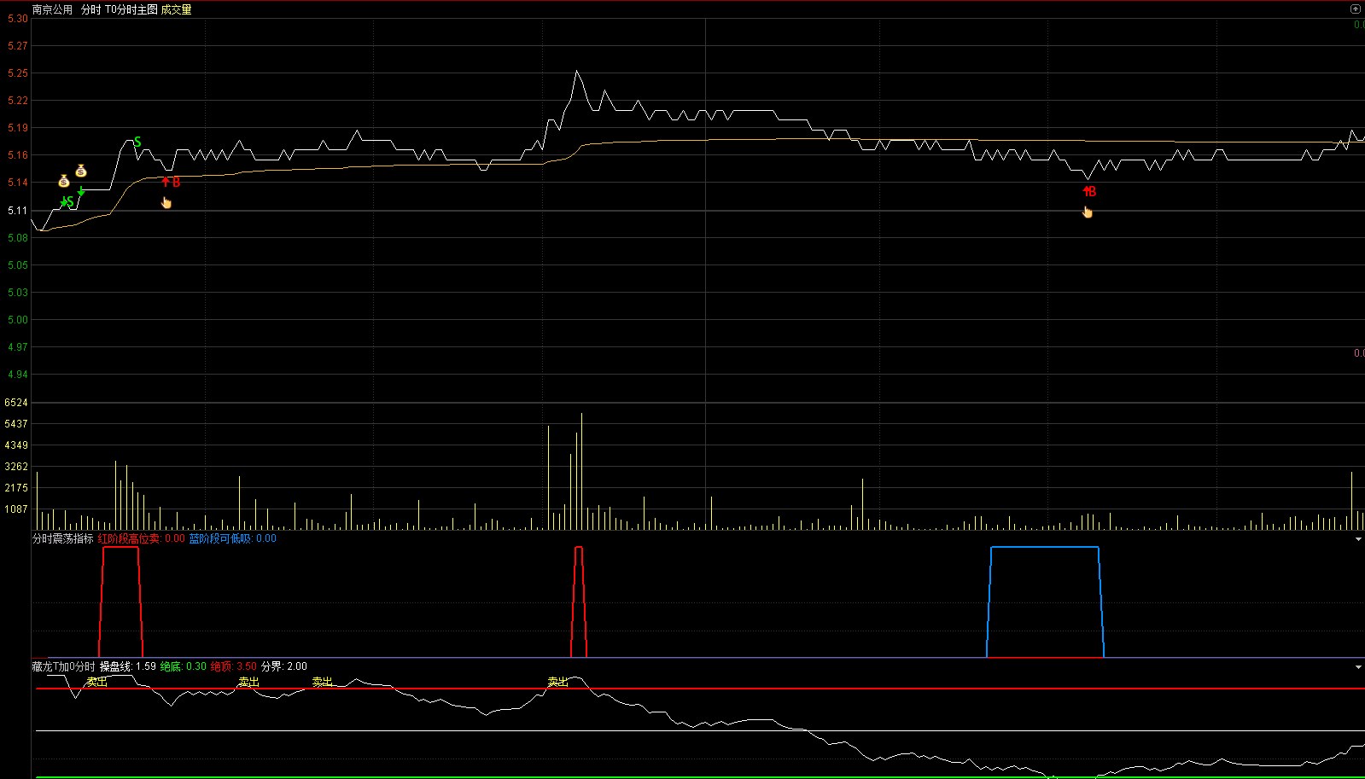Click the 4.94 price axis label
Screen dimensions: 1365x779
(18, 375)
